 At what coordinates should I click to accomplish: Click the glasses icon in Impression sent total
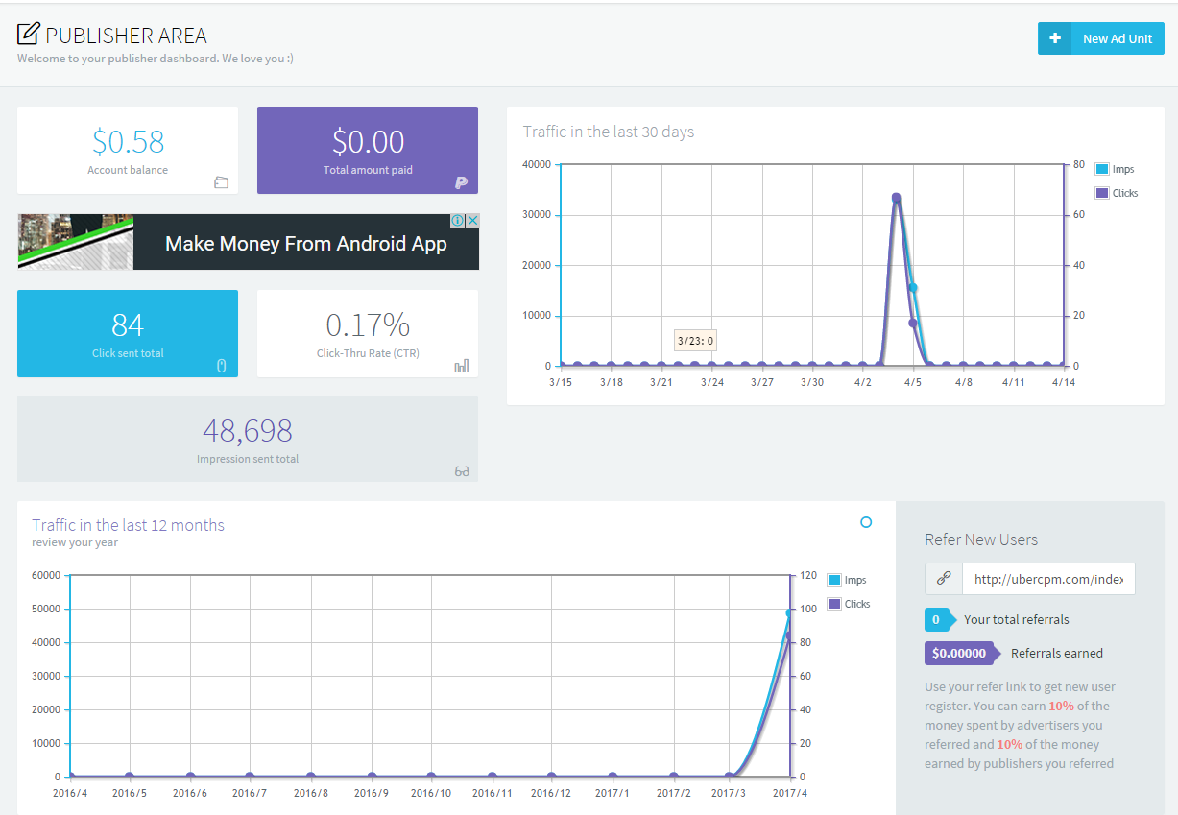462,471
